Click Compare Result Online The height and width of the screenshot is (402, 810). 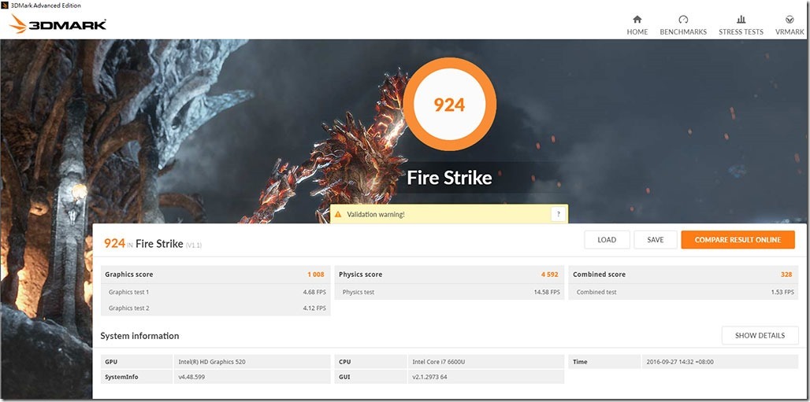coord(738,240)
